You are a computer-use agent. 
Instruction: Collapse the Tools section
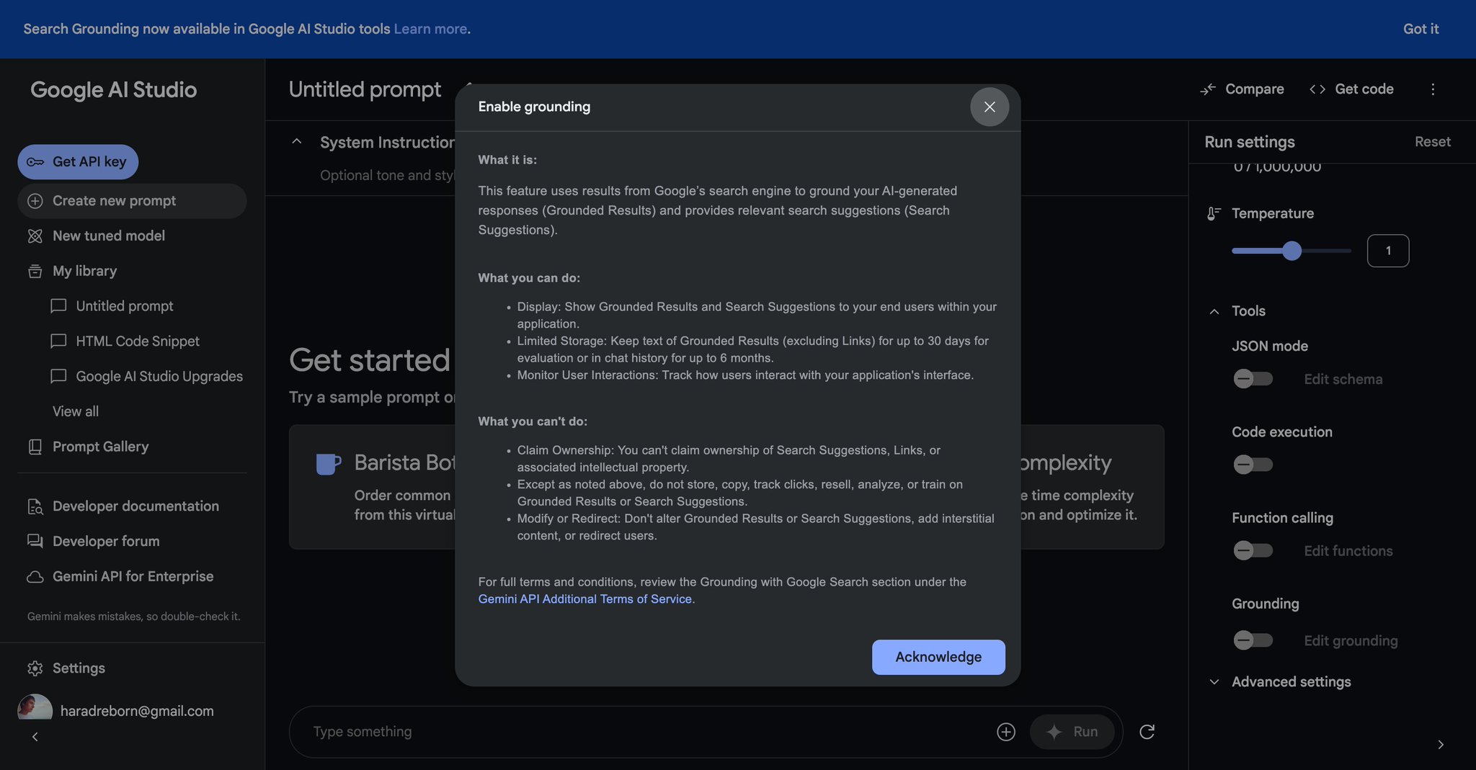1214,311
